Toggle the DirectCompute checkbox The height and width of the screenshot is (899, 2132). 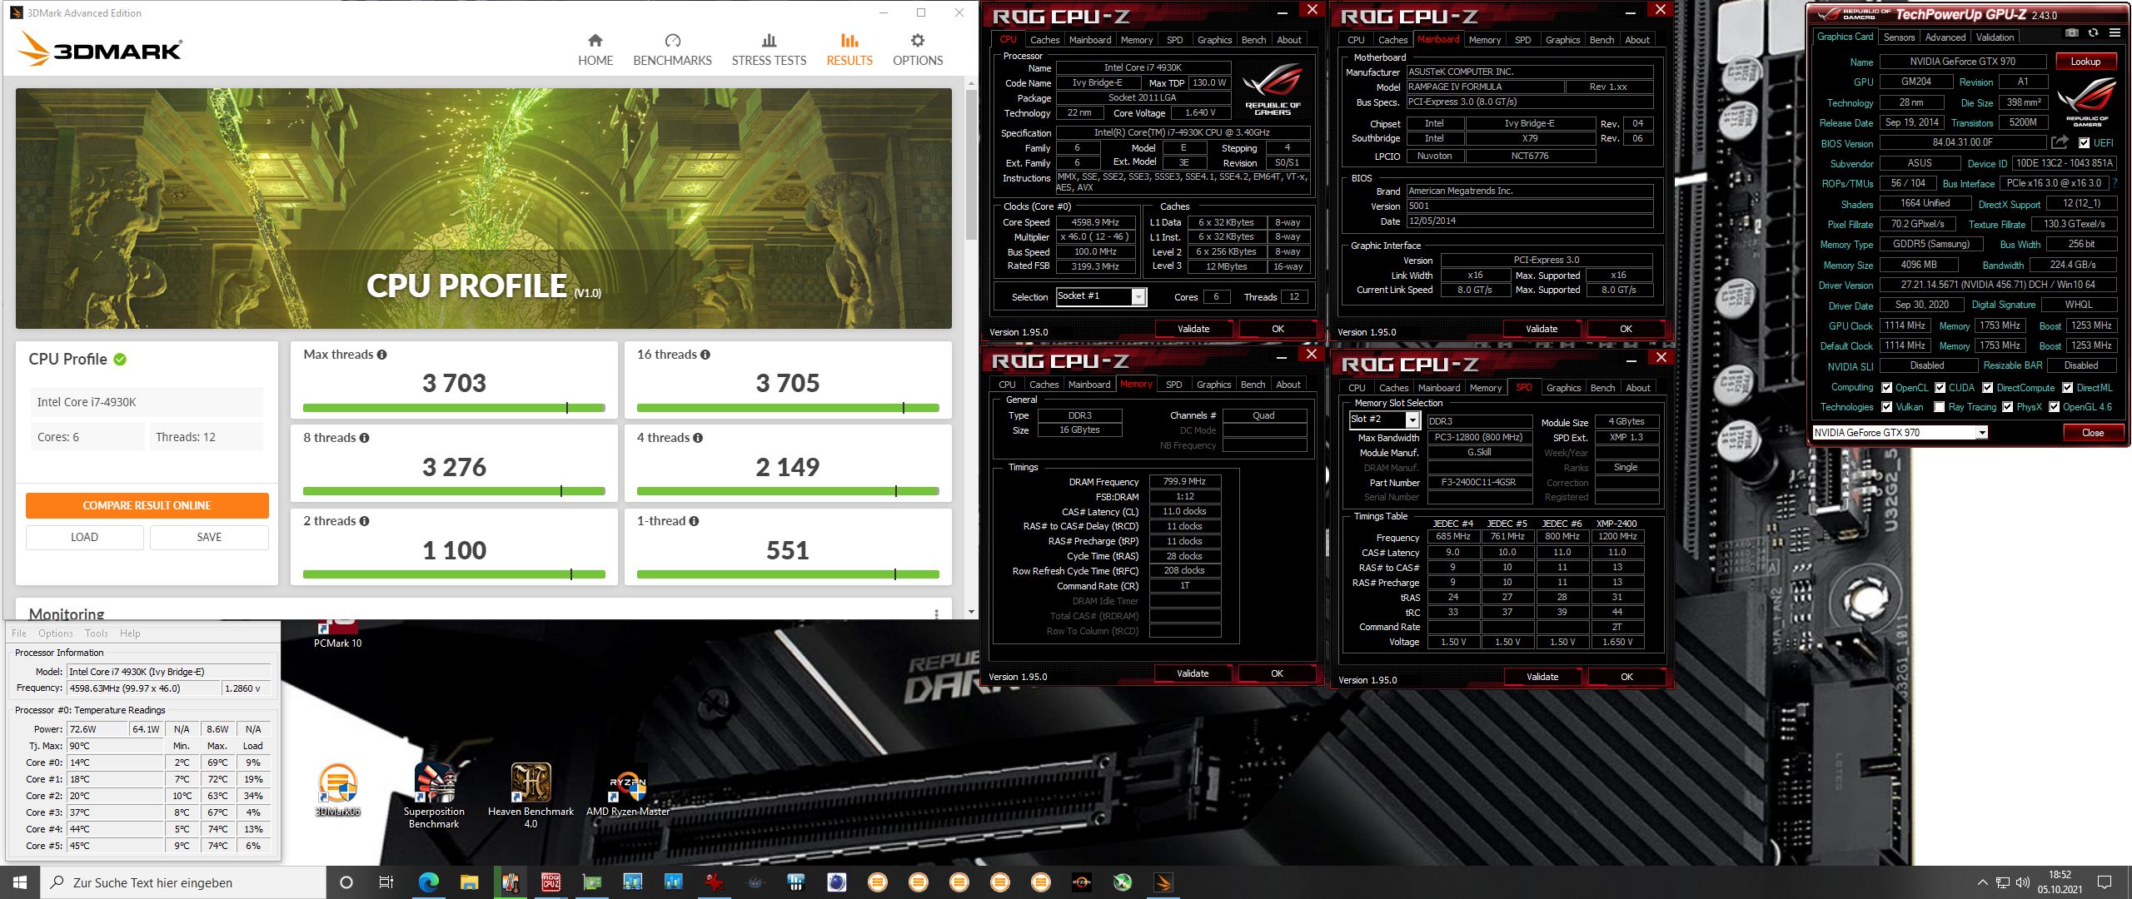pos(1987,388)
